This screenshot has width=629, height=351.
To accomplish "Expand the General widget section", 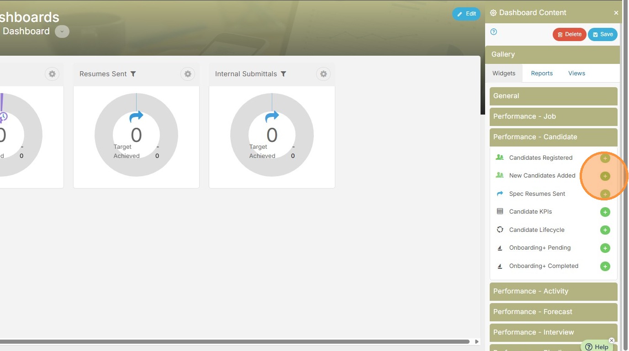I will [x=554, y=96].
